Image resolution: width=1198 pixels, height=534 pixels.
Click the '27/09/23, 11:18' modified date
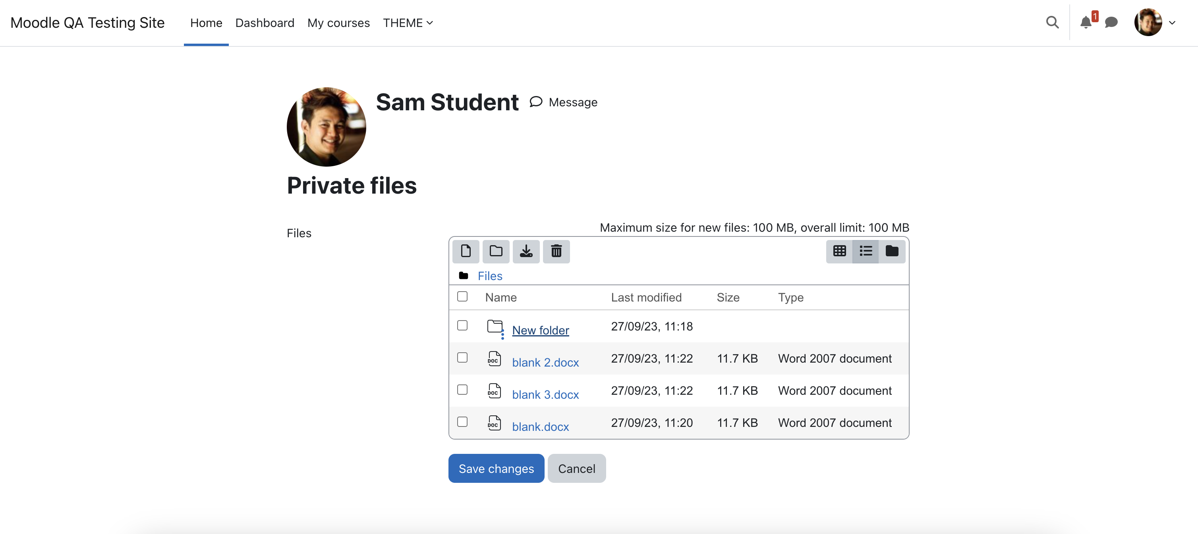pos(651,327)
